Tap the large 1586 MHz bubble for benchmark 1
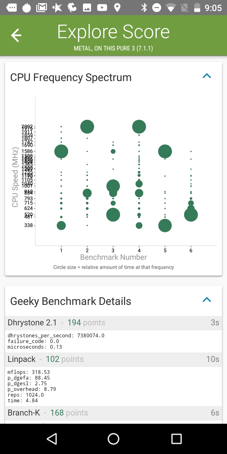The width and height of the screenshot is (227, 454). [61, 151]
